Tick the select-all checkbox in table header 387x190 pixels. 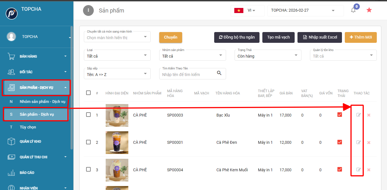click(88, 93)
